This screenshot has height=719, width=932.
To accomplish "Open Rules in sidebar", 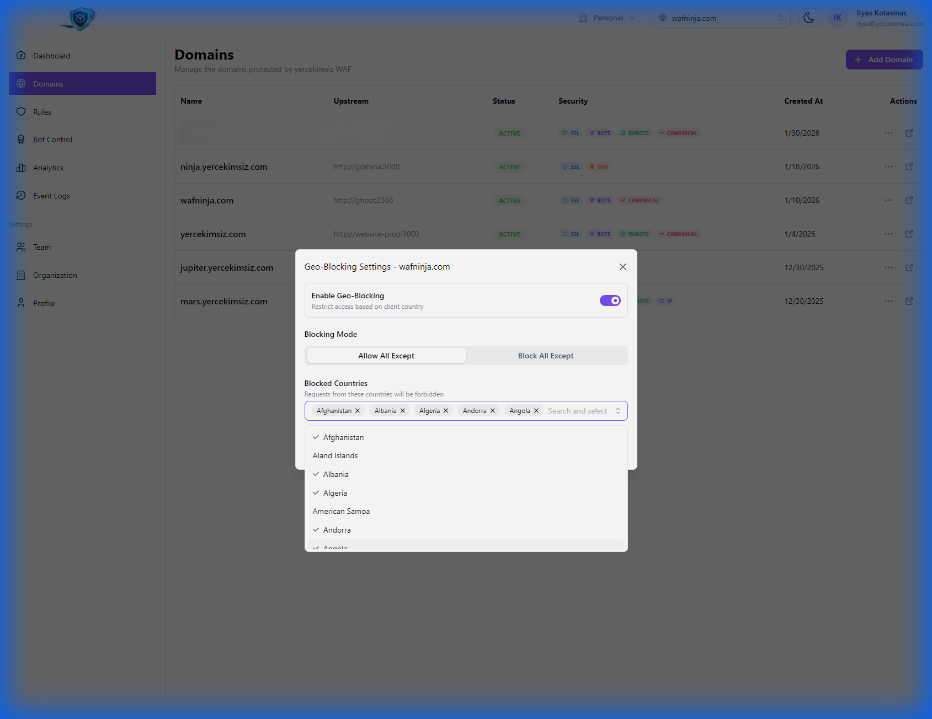I will pos(82,112).
